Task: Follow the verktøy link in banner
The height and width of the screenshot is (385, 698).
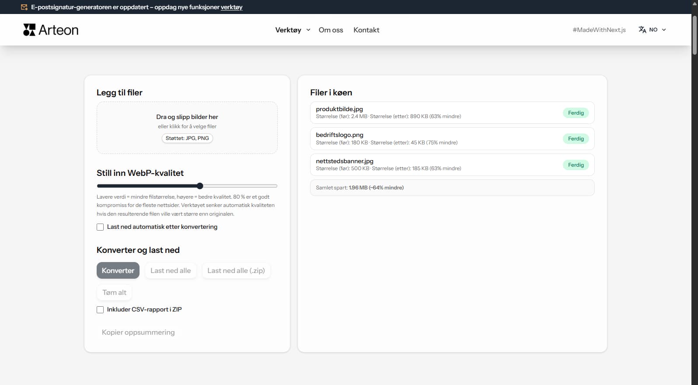Action: [231, 7]
